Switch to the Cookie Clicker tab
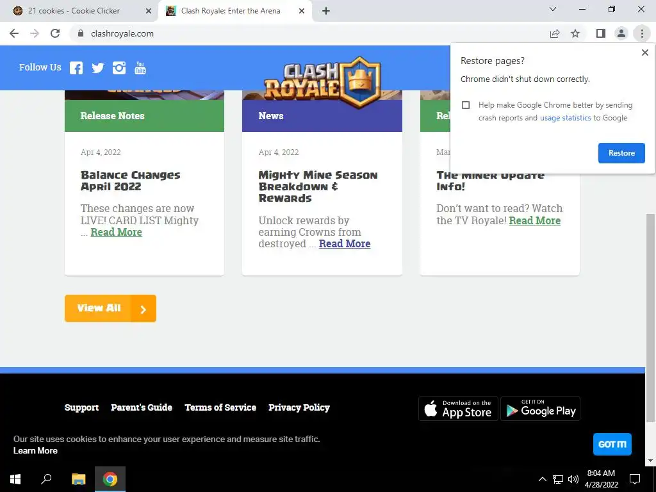 [x=79, y=11]
